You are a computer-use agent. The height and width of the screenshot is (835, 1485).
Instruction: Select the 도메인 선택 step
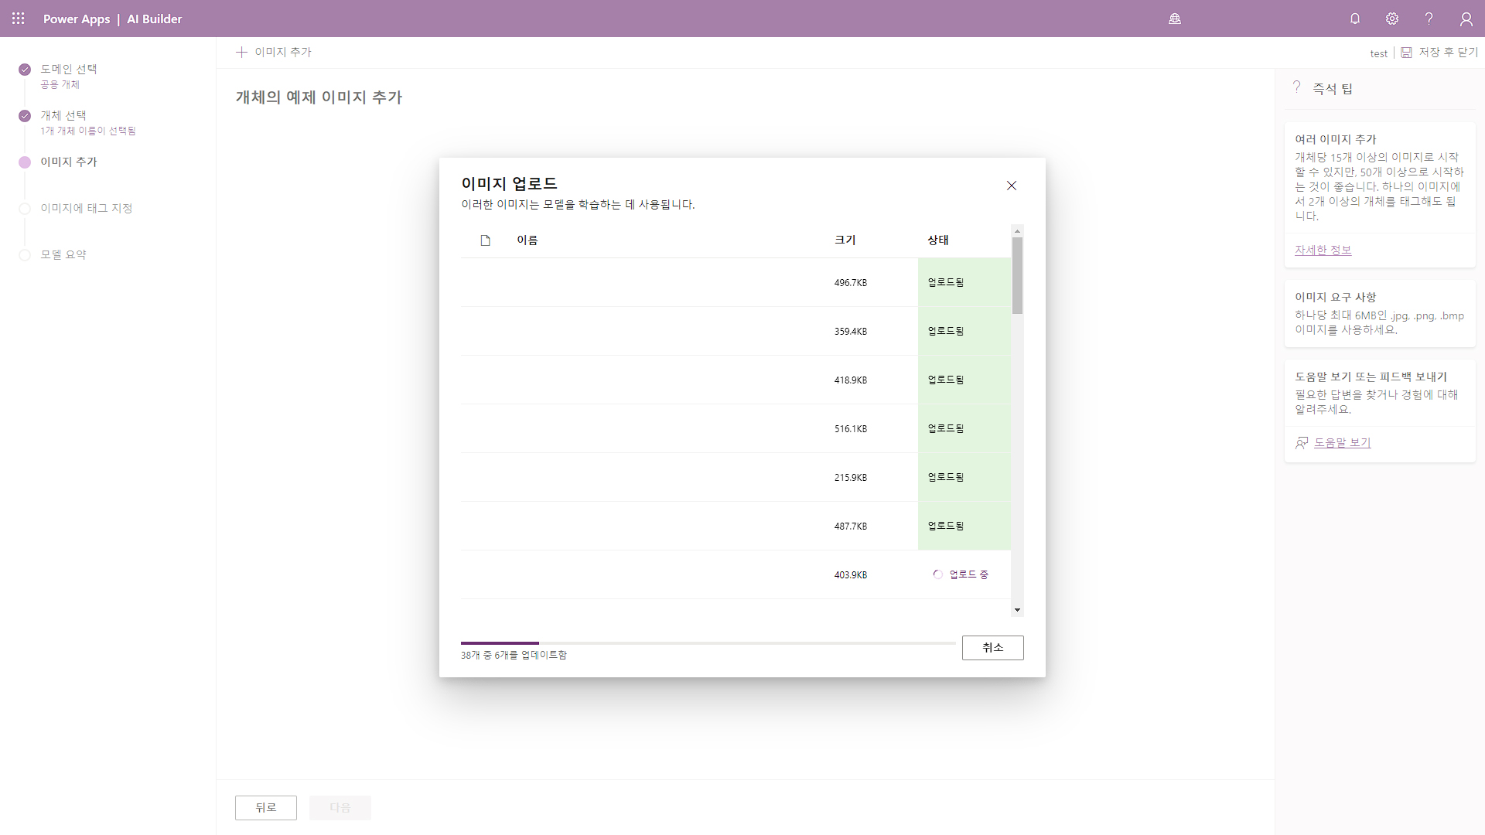pyautogui.click(x=68, y=69)
